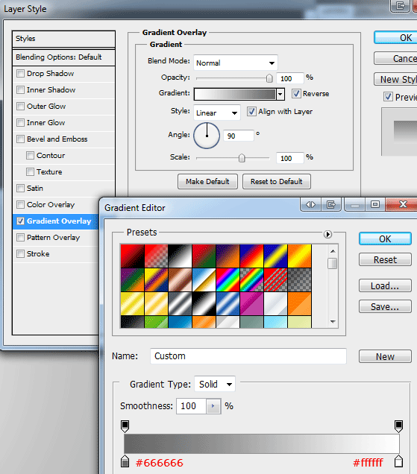Click Make Default button
The height and width of the screenshot is (474, 417).
click(x=207, y=181)
